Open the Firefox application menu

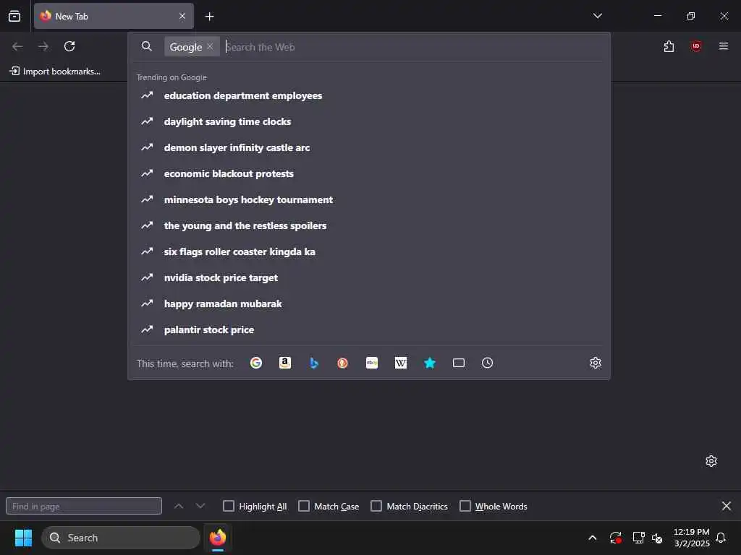(x=723, y=46)
